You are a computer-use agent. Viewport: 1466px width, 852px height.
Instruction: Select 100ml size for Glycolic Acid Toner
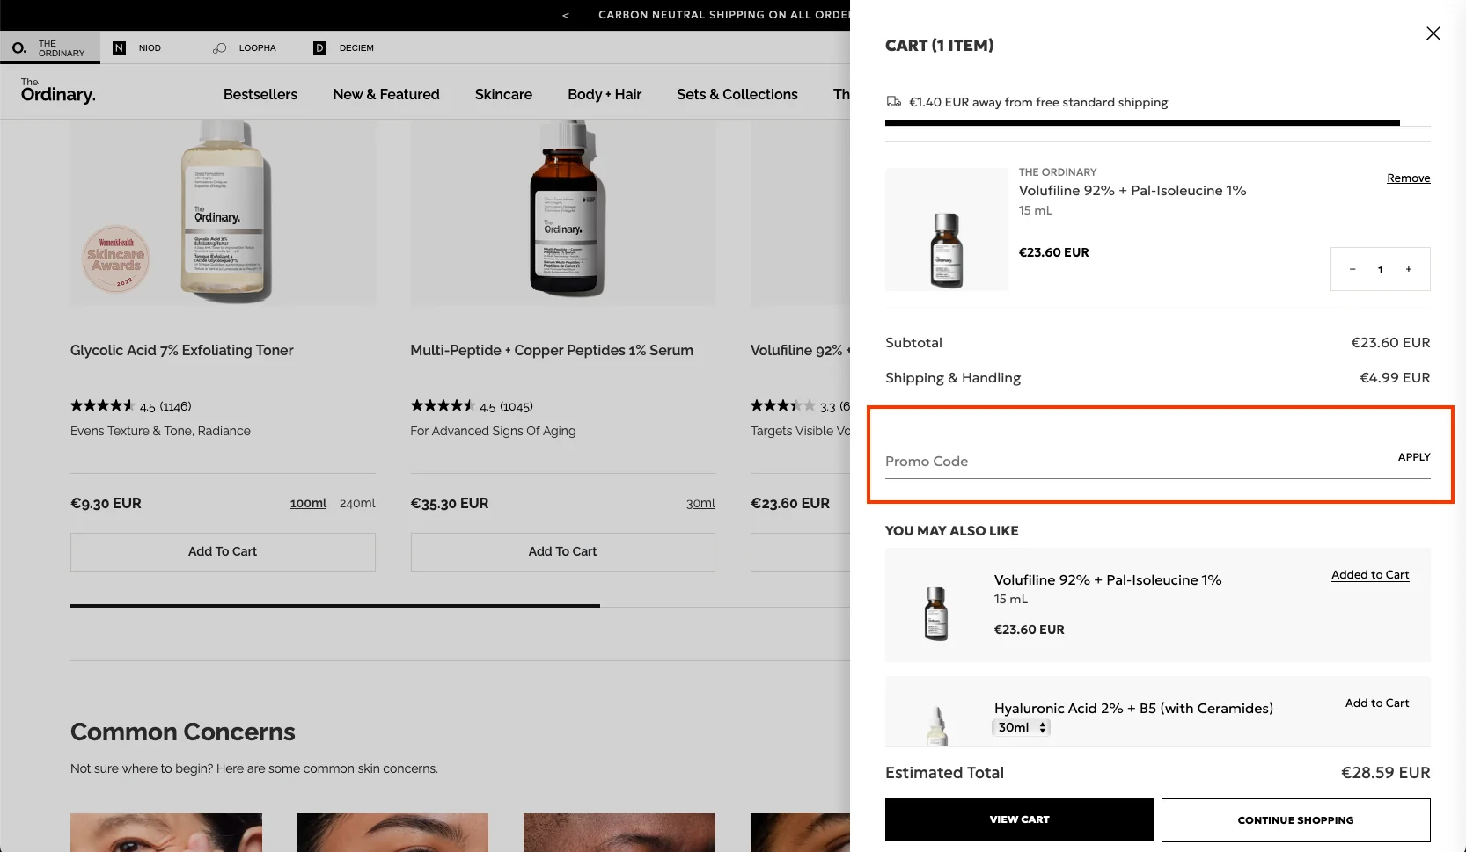click(308, 503)
